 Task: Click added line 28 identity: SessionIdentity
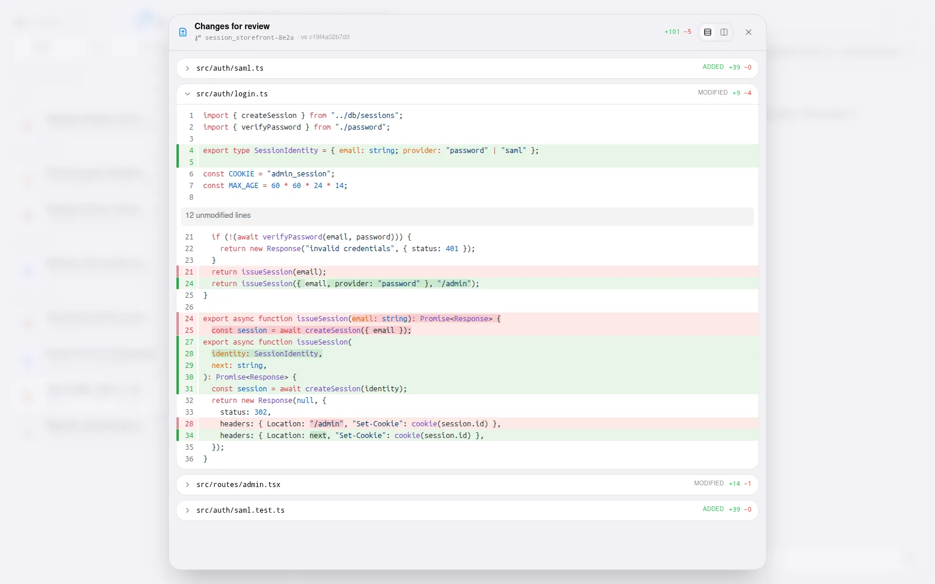467,354
